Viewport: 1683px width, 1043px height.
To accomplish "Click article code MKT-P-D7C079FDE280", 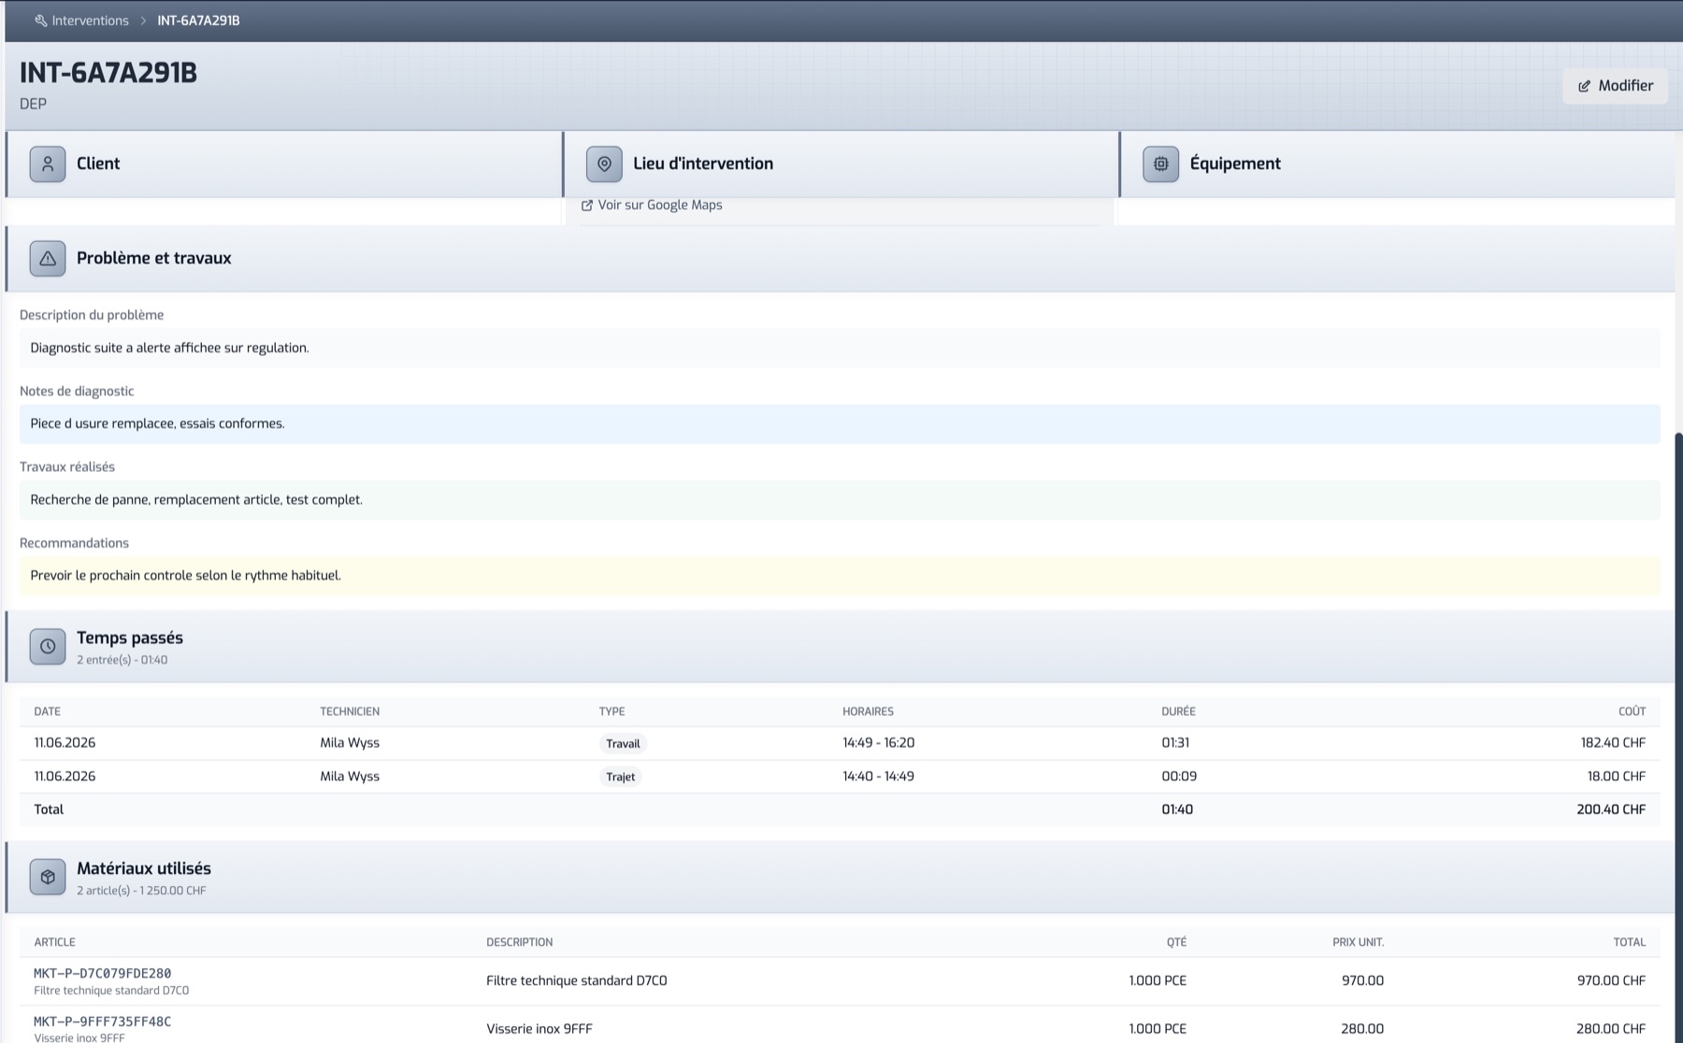I will [103, 973].
